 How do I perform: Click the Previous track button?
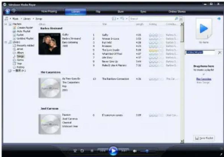tap(103, 151)
